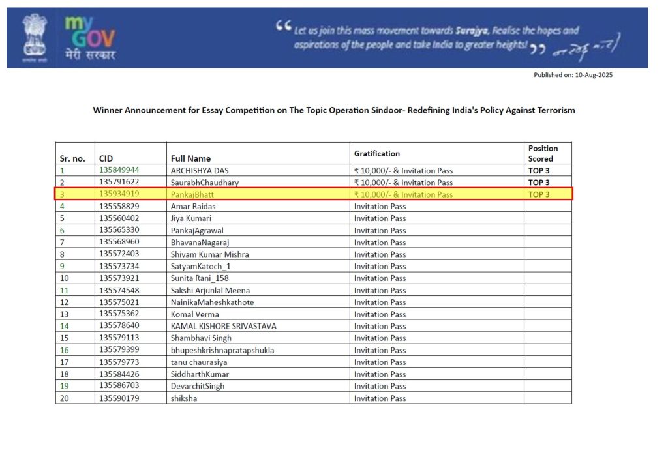Click CID 135849944

[119, 170]
